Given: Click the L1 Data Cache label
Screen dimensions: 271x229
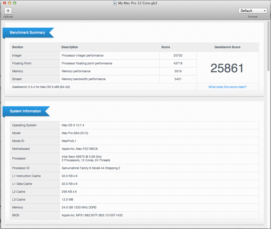Looking at the screenshot, I should click(22, 184).
